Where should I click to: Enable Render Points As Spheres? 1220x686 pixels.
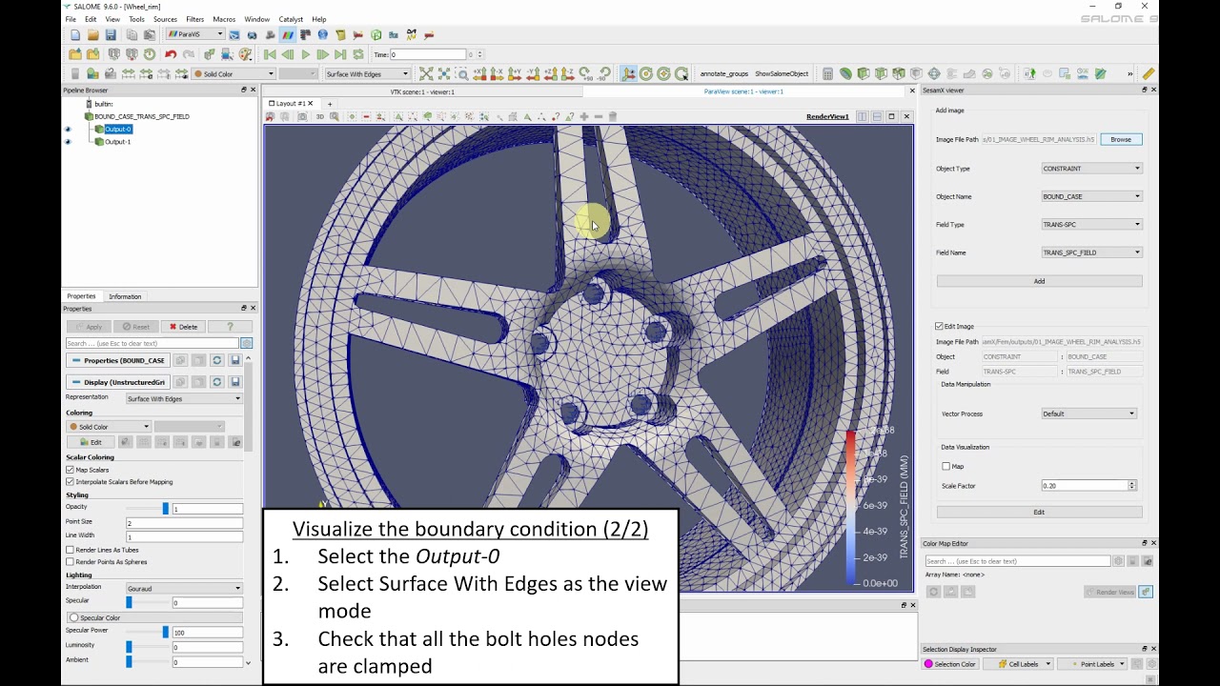70,562
